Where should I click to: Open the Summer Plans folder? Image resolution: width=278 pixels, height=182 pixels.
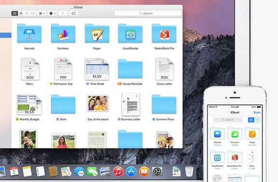[164, 104]
